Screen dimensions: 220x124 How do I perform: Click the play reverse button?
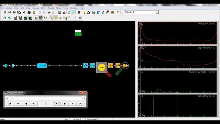26,104
